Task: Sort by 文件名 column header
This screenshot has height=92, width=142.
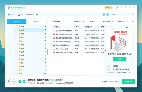Action: (56, 27)
